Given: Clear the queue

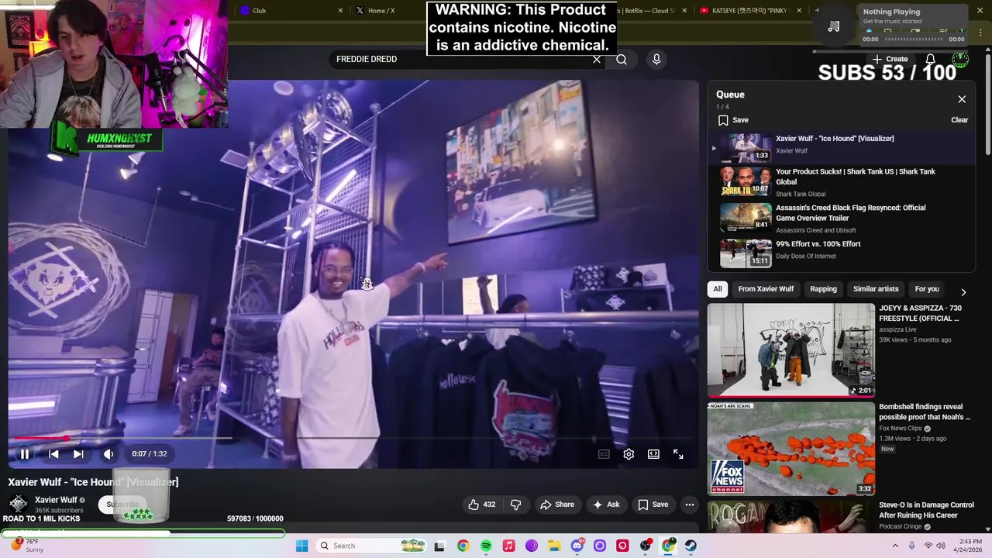Looking at the screenshot, I should pos(959,120).
